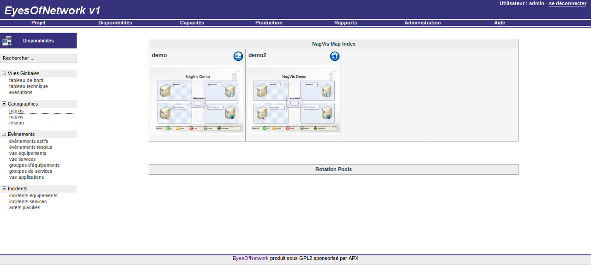Image resolution: width=591 pixels, height=265 pixels.
Task: Click the blue icon beside demo map title
Action: 238,56
